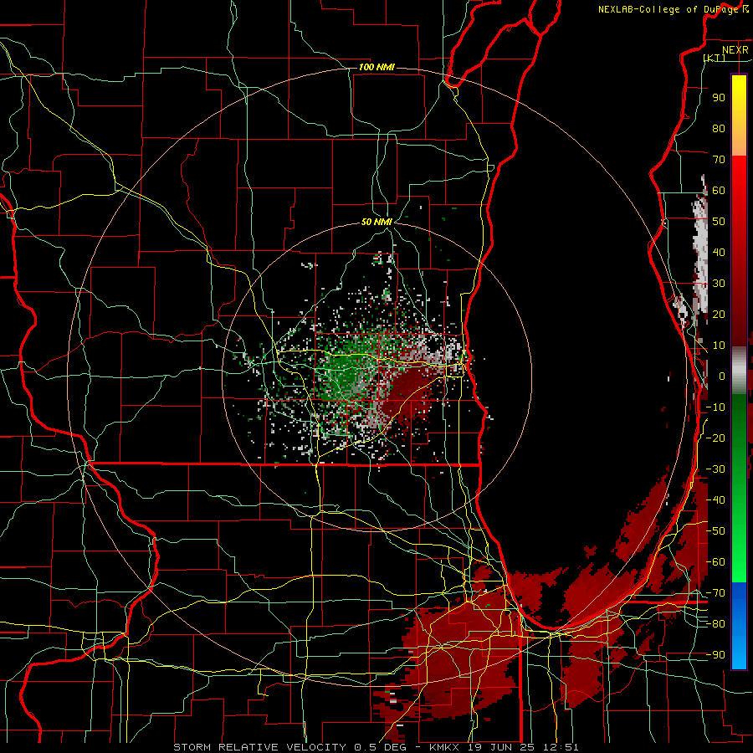Image resolution: width=753 pixels, height=753 pixels.
Task: Click the 60 value on velocity scale
Action: pos(719,191)
